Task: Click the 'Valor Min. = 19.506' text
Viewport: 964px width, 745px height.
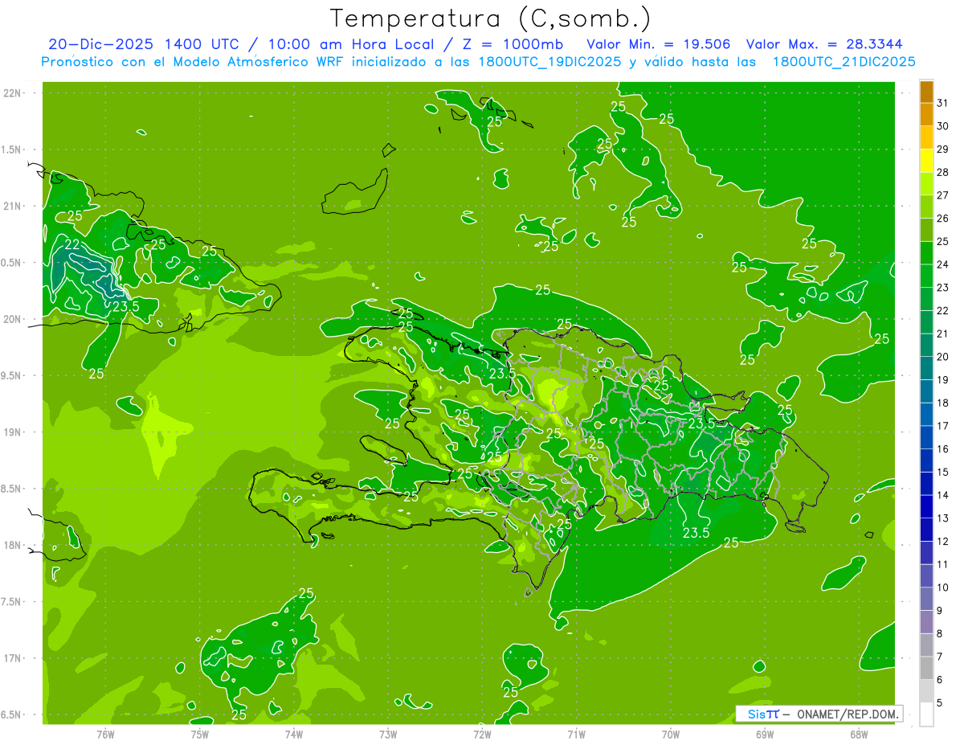Action: (x=659, y=44)
